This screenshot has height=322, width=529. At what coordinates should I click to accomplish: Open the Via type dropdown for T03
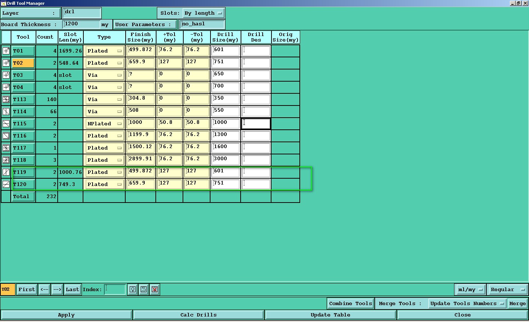(x=104, y=75)
